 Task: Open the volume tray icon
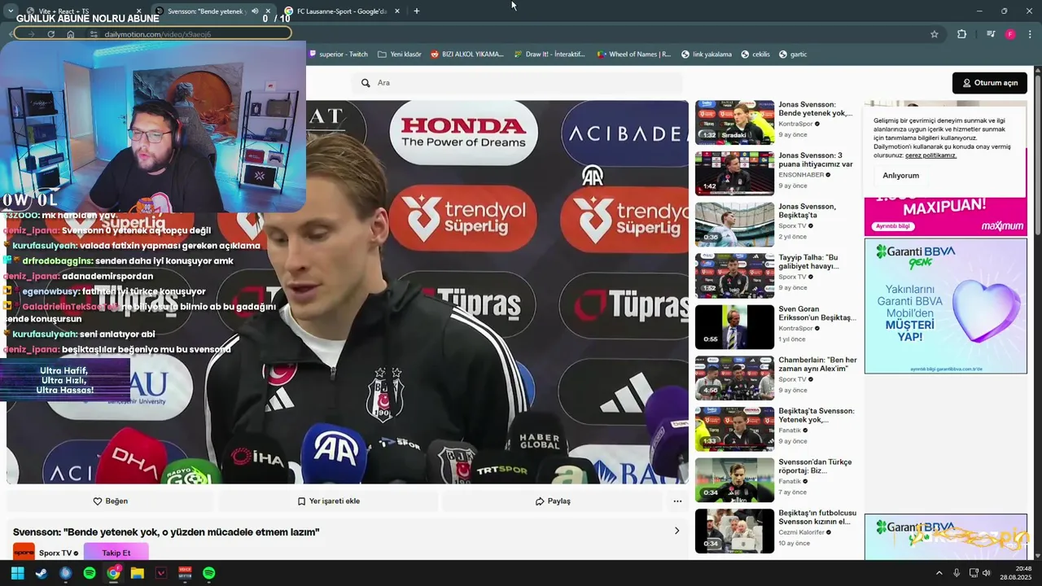[x=986, y=573]
